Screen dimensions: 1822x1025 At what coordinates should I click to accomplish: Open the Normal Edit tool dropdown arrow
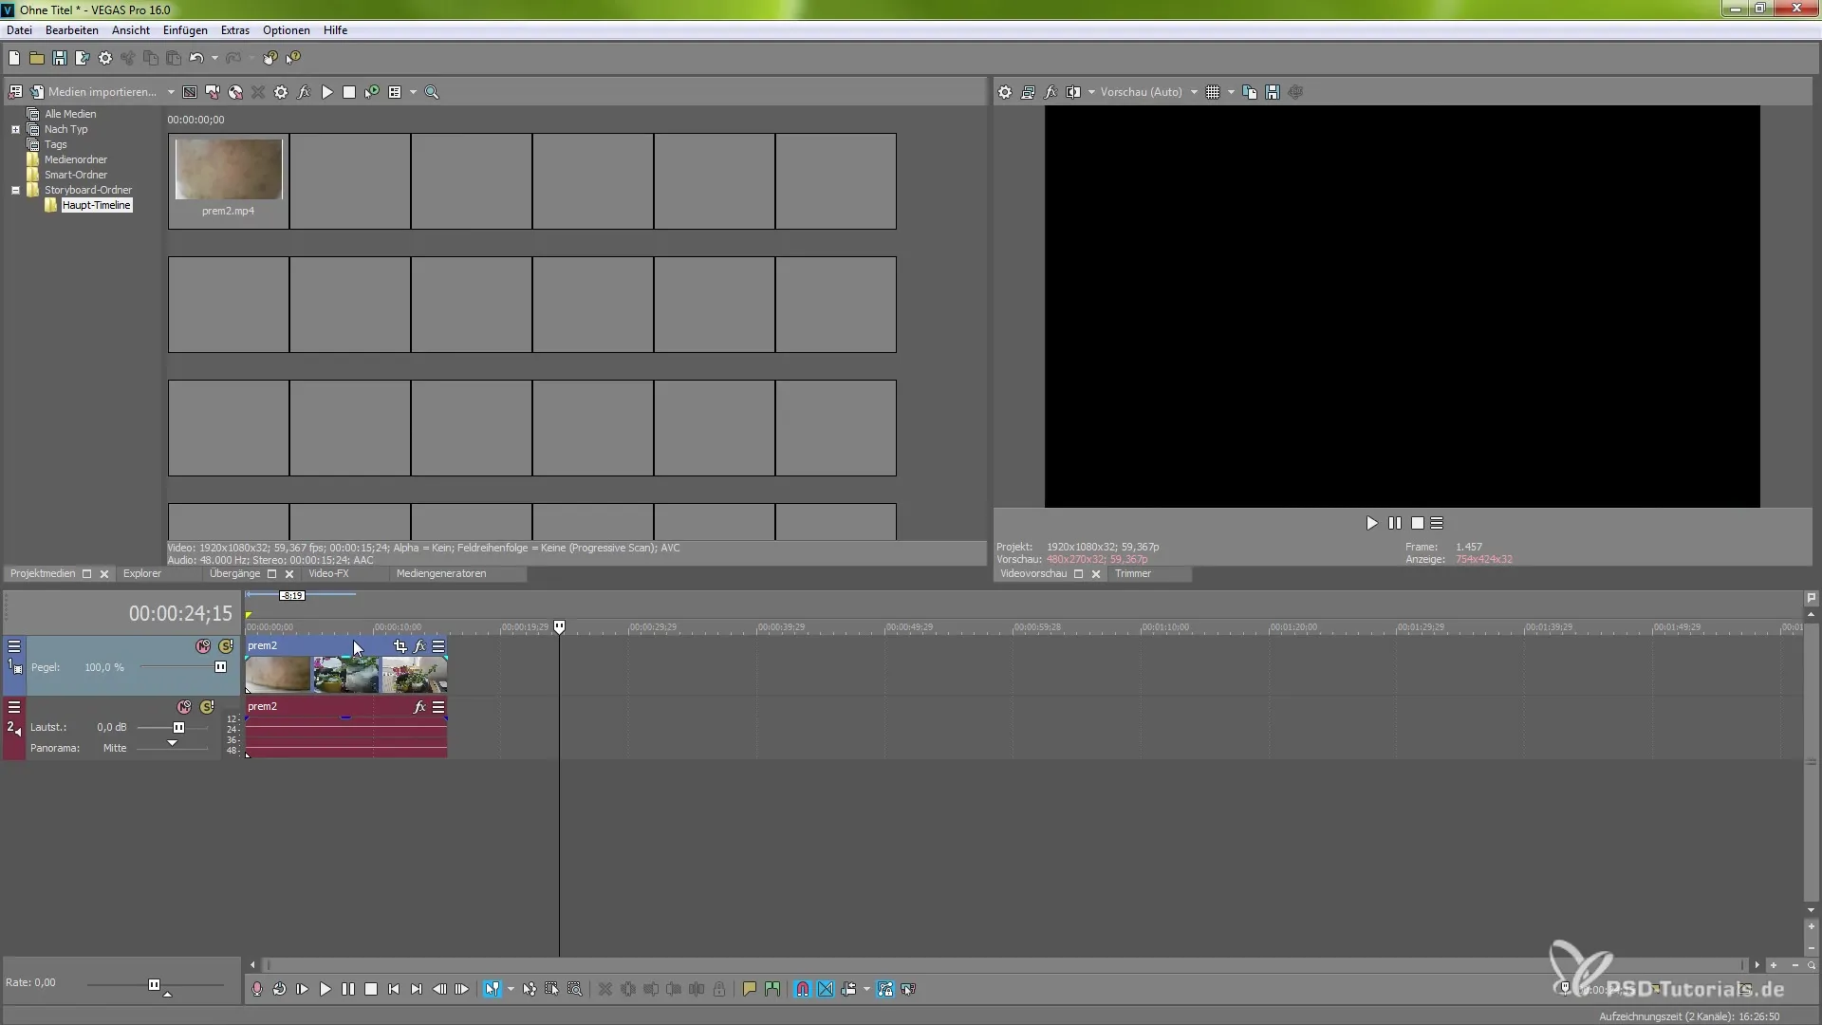point(511,989)
